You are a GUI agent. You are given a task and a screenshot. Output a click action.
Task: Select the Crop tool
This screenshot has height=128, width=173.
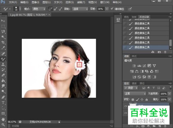tap(3, 42)
